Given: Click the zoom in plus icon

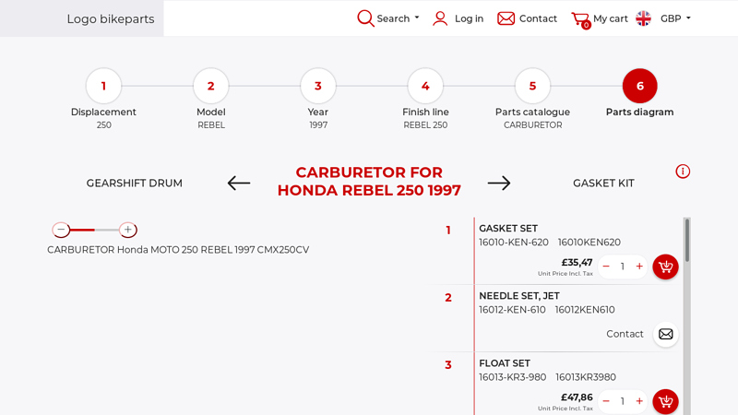Looking at the screenshot, I should (127, 230).
